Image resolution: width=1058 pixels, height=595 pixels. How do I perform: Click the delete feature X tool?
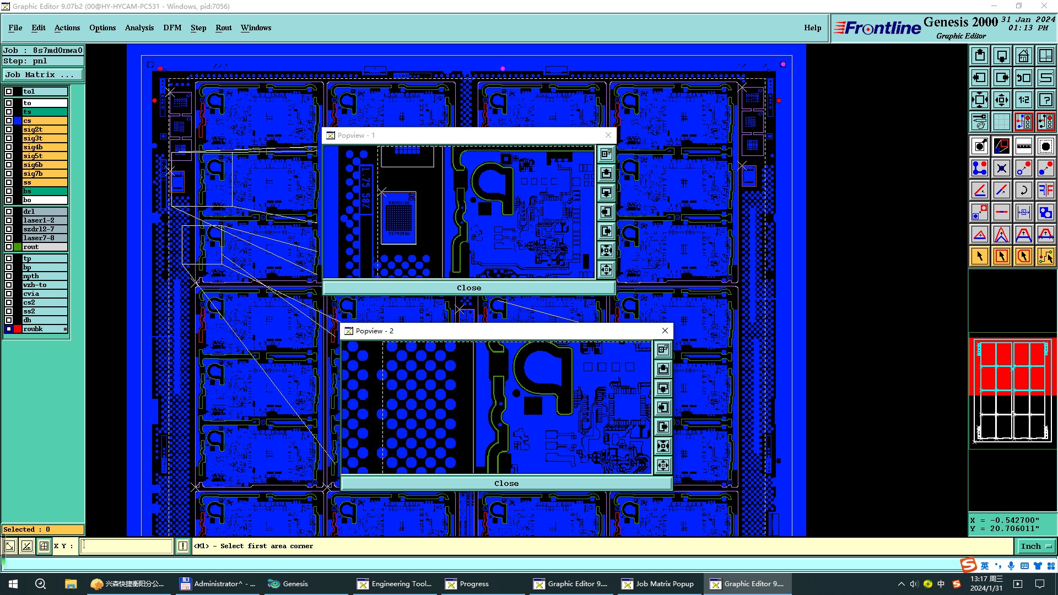(1001, 168)
